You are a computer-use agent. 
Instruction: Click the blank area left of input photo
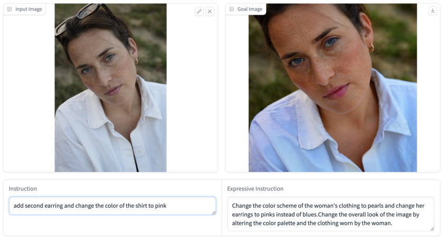[x=29, y=93]
